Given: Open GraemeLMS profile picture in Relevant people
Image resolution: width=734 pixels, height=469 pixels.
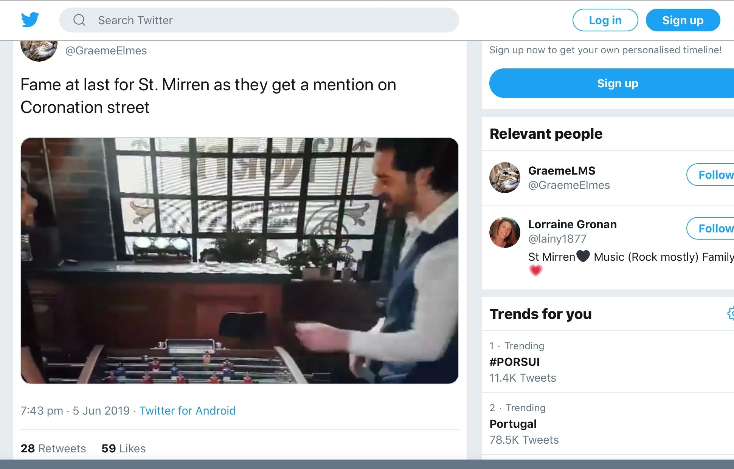Looking at the screenshot, I should pyautogui.click(x=504, y=178).
